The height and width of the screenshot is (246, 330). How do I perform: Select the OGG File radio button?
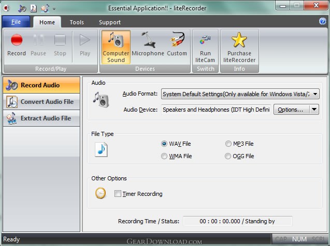pos(228,156)
